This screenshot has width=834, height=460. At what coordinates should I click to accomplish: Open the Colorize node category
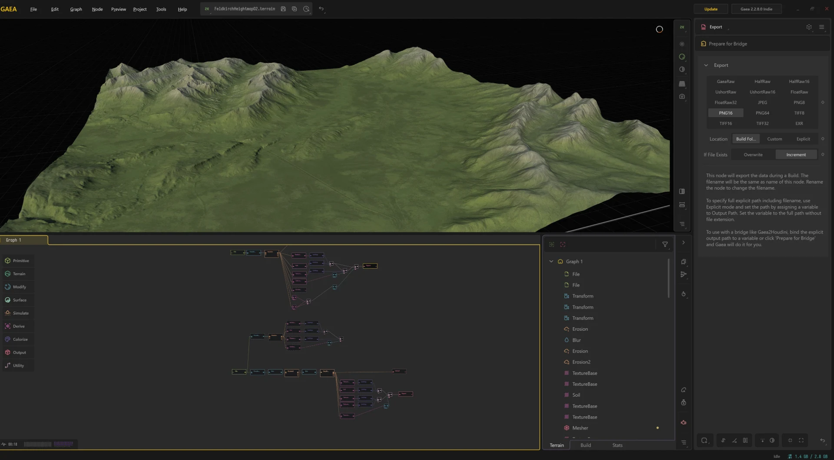(x=17, y=339)
